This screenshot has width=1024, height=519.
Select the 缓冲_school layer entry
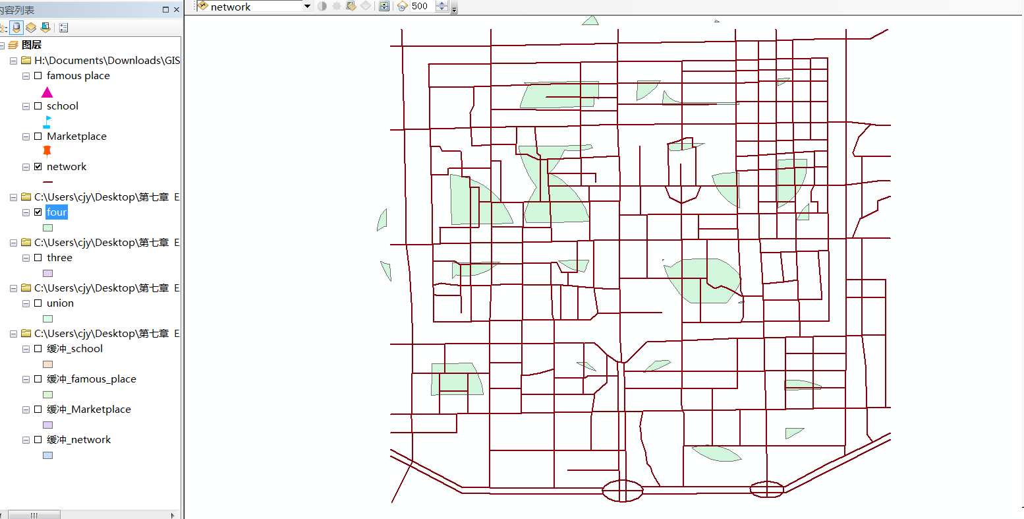pyautogui.click(x=74, y=349)
